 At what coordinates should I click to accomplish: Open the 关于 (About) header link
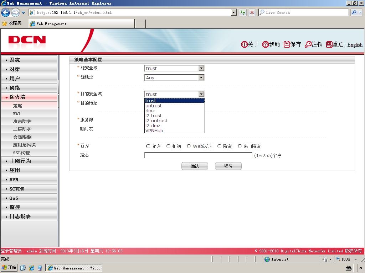(250, 44)
